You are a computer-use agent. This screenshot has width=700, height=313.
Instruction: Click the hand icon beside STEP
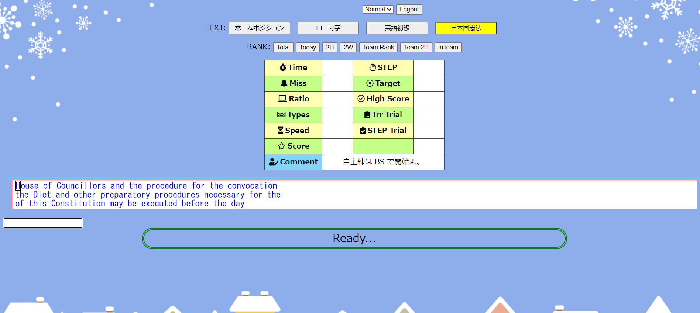373,67
